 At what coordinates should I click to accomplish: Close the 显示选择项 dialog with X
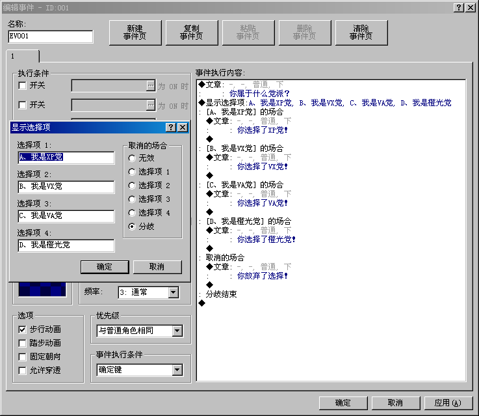(183, 127)
